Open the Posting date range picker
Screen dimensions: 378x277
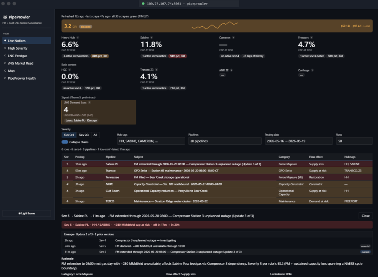click(x=299, y=141)
